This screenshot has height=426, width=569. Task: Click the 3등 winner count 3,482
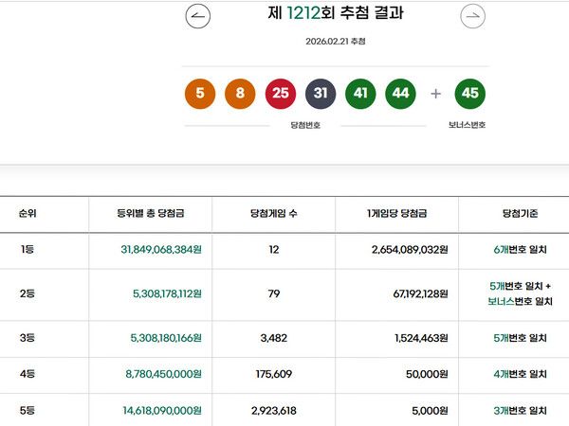(274, 338)
